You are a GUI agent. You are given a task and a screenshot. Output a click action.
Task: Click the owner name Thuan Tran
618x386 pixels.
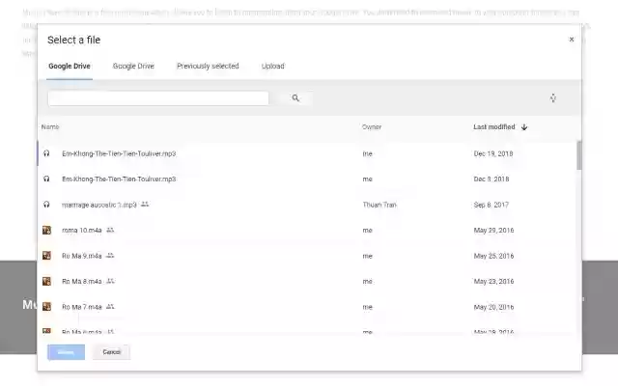pos(379,205)
